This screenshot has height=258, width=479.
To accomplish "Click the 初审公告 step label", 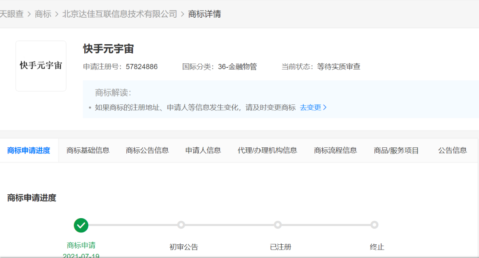I will point(184,247).
